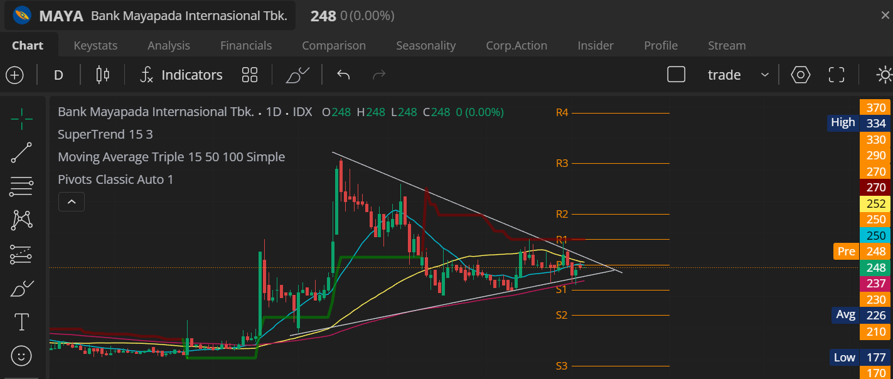The height and width of the screenshot is (379, 893).
Task: Open the candlestick chart type selector
Action: point(103,75)
